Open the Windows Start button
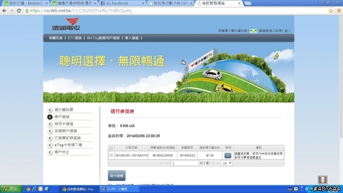Image resolution: width=343 pixels, height=193 pixels. [11, 189]
